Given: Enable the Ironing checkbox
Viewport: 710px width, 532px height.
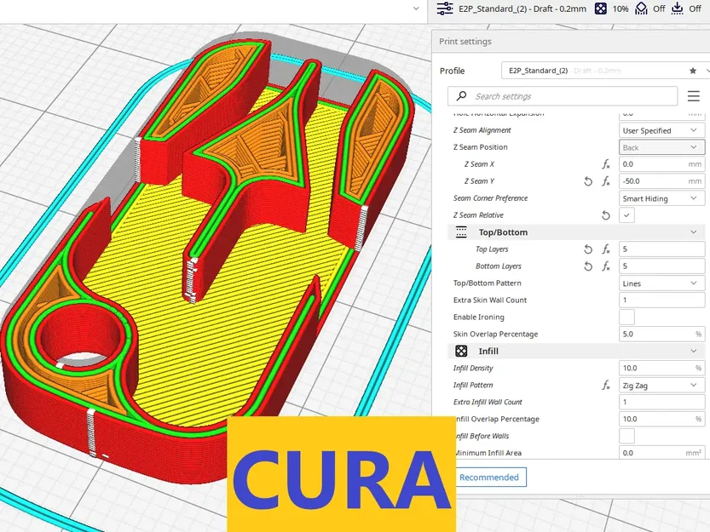Looking at the screenshot, I should [626, 317].
